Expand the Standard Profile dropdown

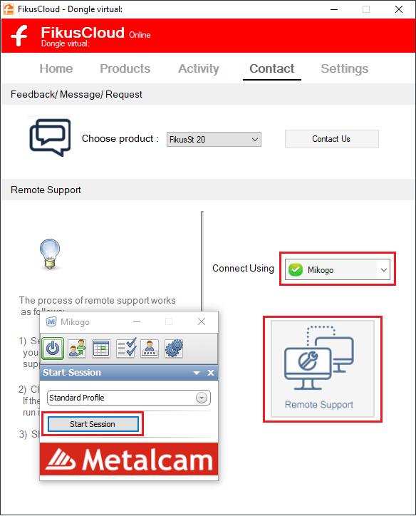pos(129,398)
